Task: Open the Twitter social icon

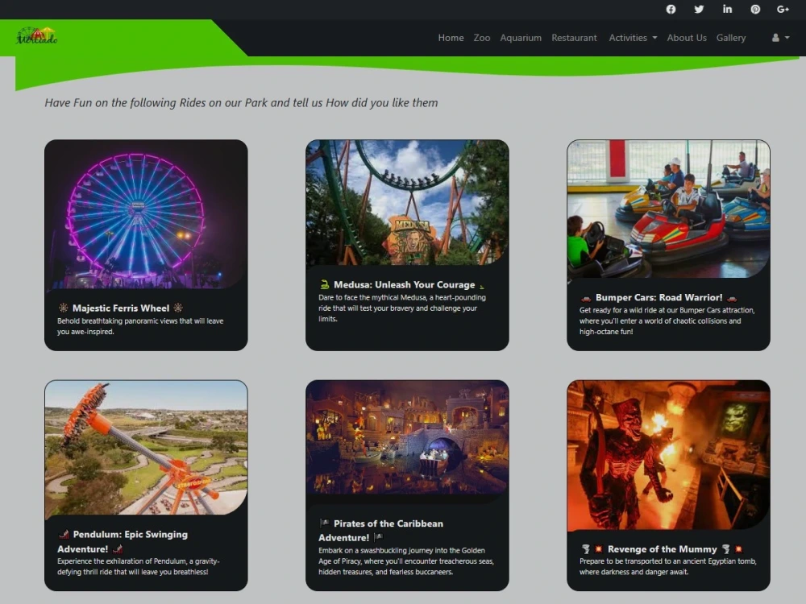Action: (699, 9)
